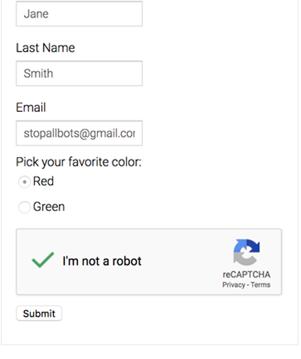Submit the form with the Submit button
301x359 pixels.
coord(39,313)
